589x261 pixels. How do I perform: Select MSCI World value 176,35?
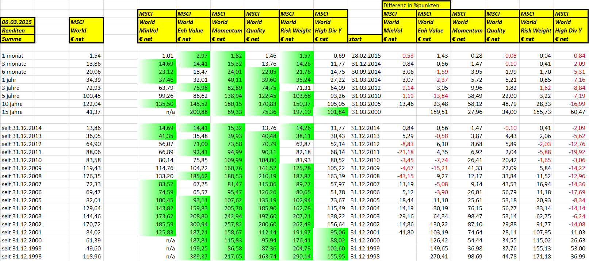pyautogui.click(x=92, y=176)
